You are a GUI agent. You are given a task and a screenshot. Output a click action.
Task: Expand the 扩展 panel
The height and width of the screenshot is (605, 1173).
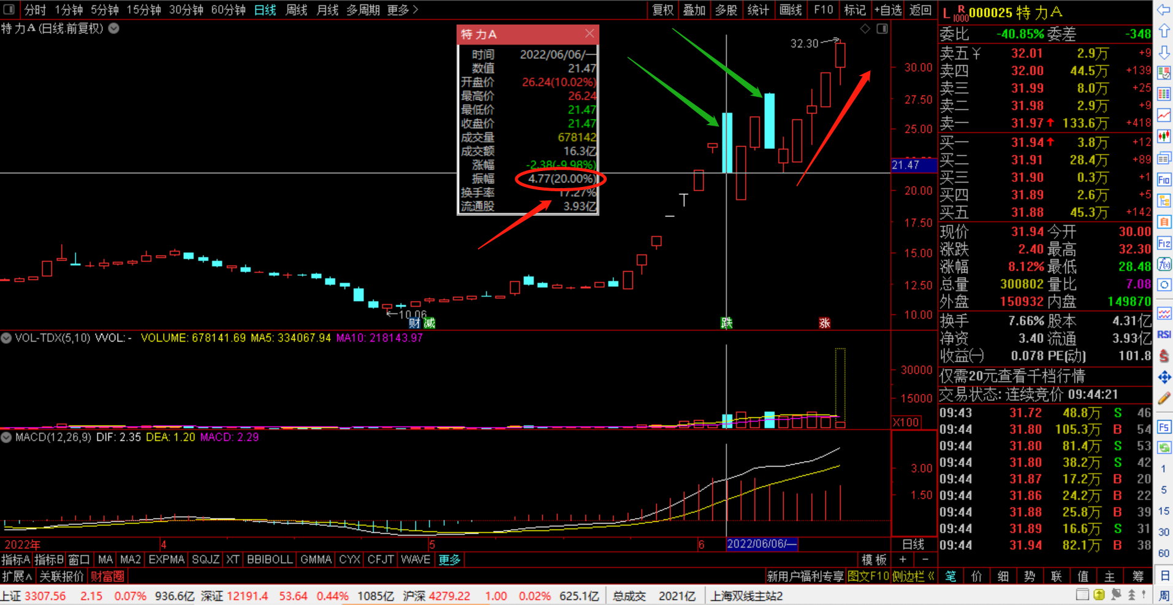click(17, 576)
